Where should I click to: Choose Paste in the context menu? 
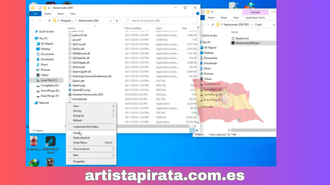91,133
